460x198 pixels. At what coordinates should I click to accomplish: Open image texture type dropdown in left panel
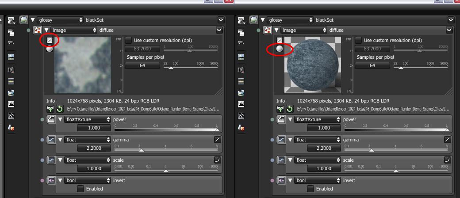[74, 30]
